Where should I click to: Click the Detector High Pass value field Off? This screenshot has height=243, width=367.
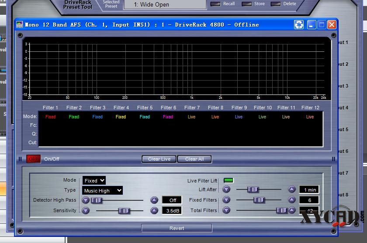click(x=172, y=200)
